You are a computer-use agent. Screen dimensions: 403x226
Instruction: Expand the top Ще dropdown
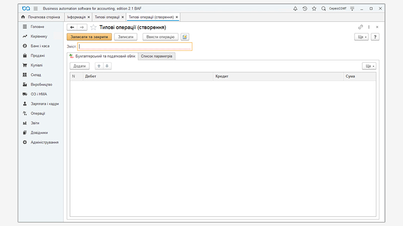click(x=362, y=37)
